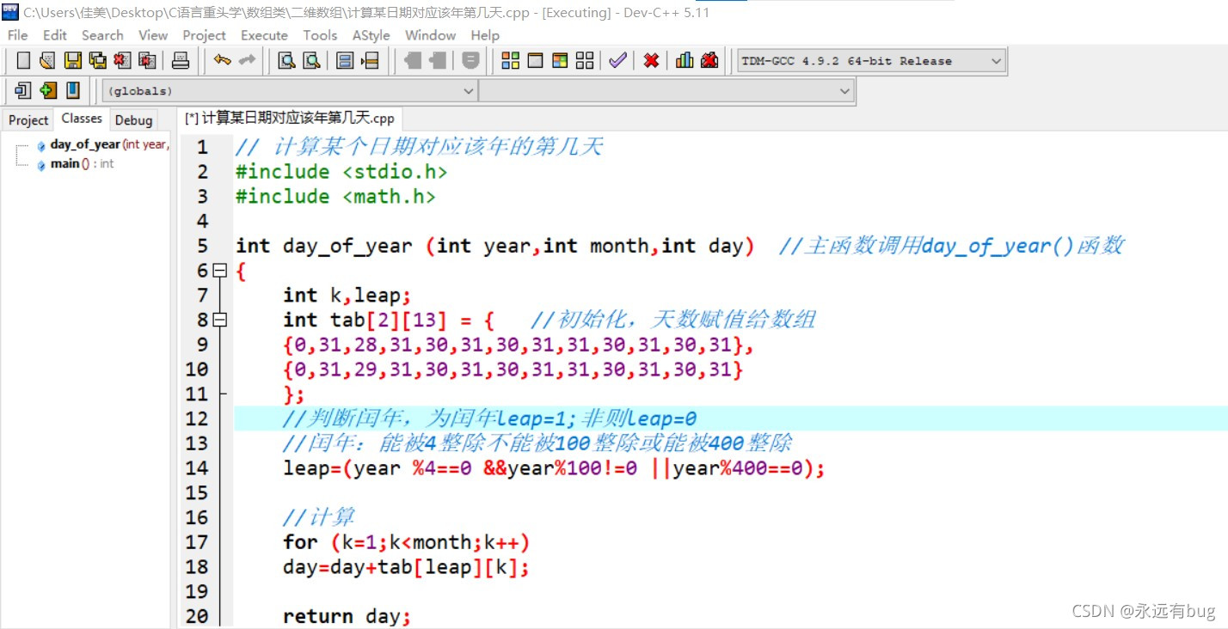Open Profile Analysis bar chart icon

click(x=685, y=60)
